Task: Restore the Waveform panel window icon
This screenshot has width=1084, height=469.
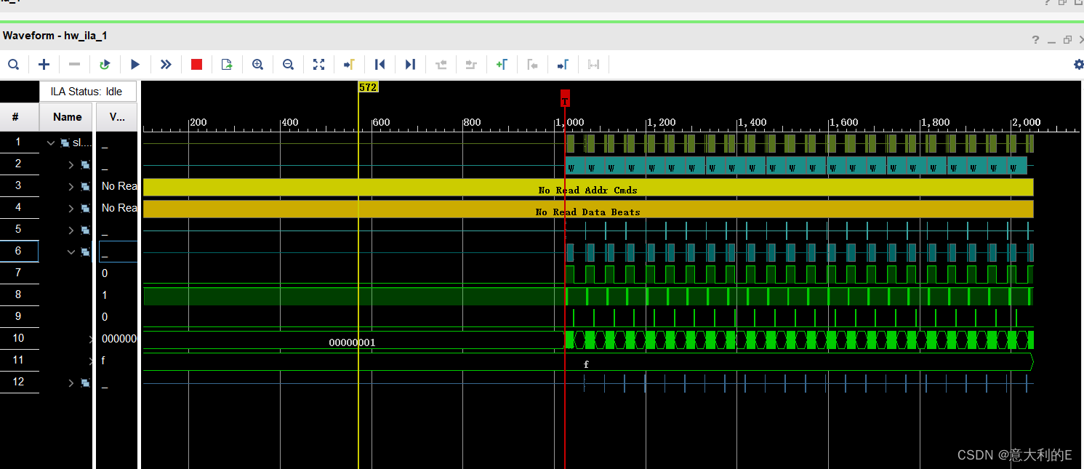Action: pyautogui.click(x=1067, y=40)
